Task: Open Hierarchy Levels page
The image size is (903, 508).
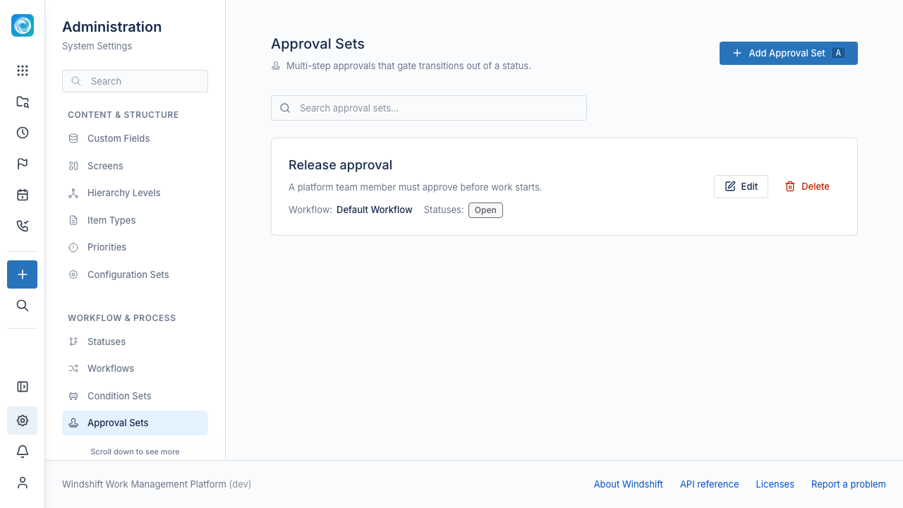Action: (x=135, y=193)
